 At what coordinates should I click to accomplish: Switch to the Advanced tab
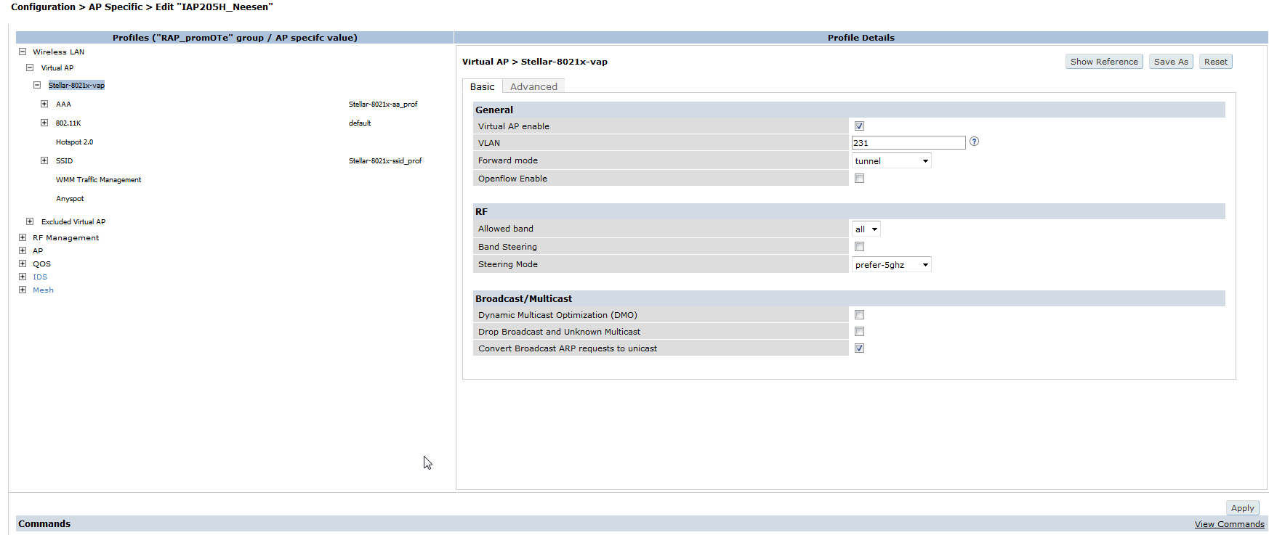tap(533, 86)
